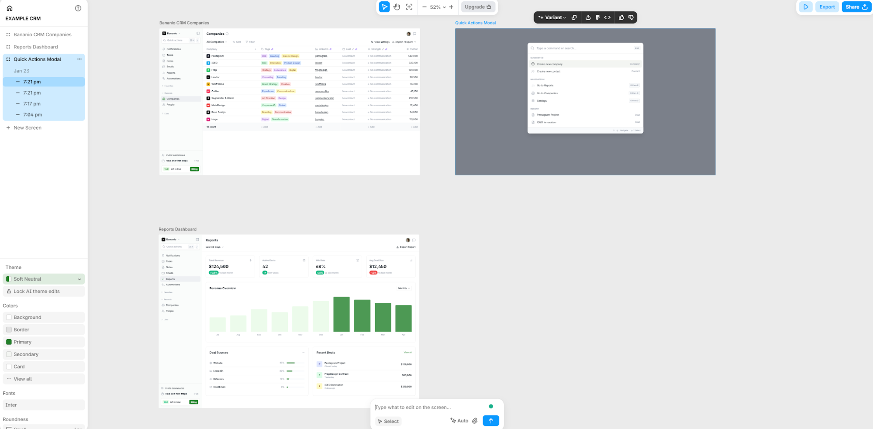Click the frame selection tool icon
This screenshot has height=429, width=873.
[409, 7]
